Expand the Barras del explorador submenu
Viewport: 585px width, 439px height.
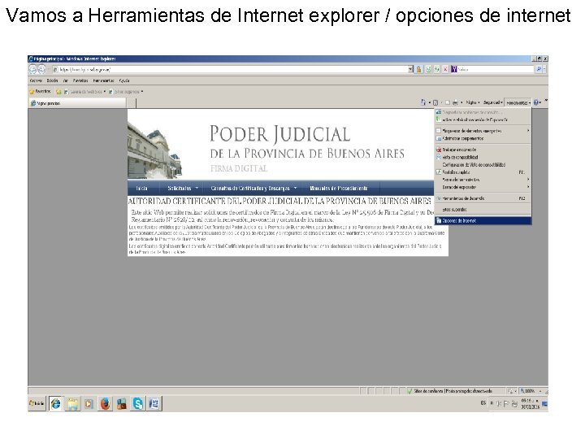pos(483,187)
